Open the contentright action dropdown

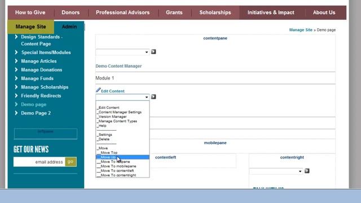tap(276, 171)
